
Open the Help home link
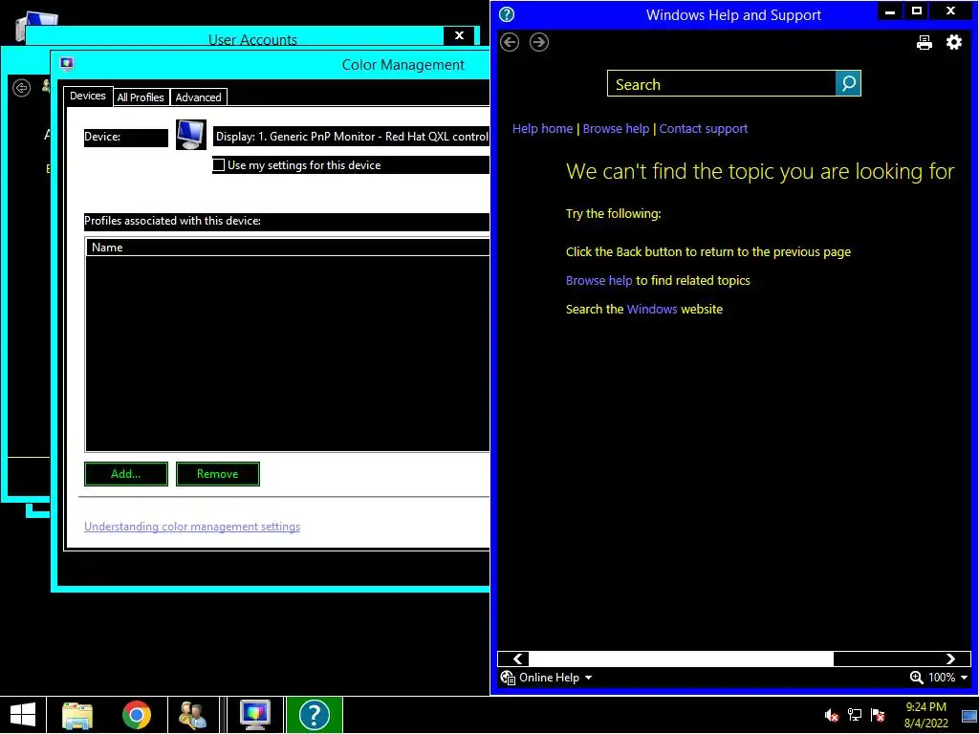coord(543,129)
